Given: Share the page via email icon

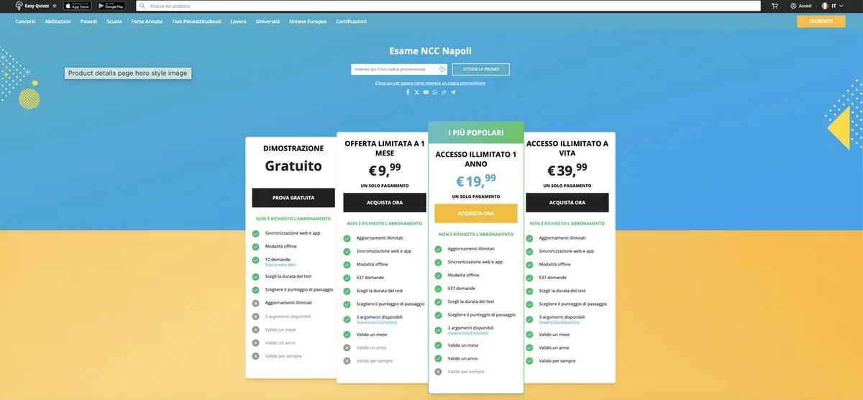Looking at the screenshot, I should 426,92.
